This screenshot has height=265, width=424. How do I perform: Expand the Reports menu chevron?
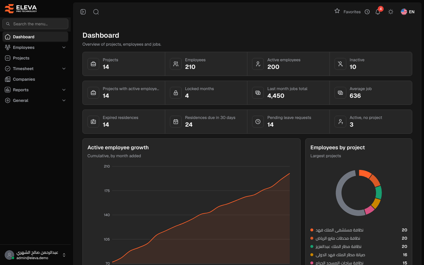point(64,90)
